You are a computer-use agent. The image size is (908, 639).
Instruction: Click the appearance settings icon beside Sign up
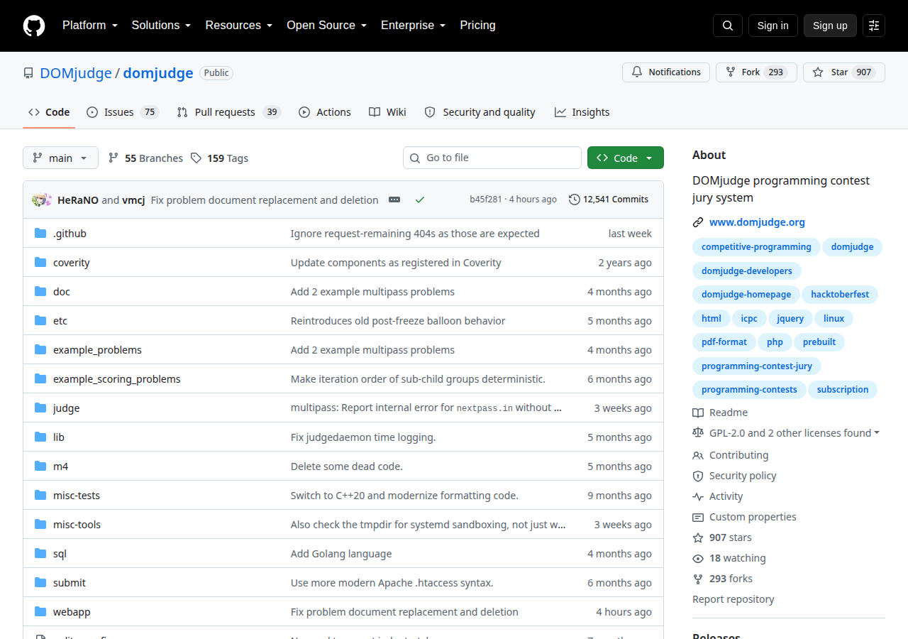[874, 26]
